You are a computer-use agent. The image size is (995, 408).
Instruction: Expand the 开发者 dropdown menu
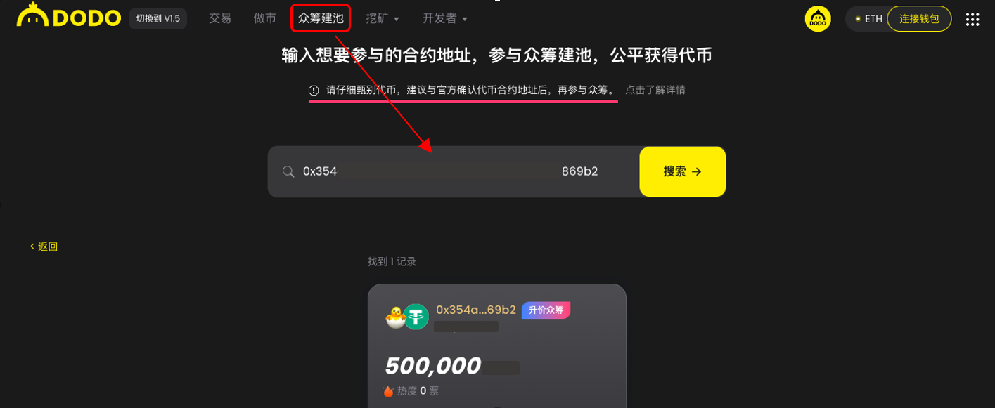[445, 18]
